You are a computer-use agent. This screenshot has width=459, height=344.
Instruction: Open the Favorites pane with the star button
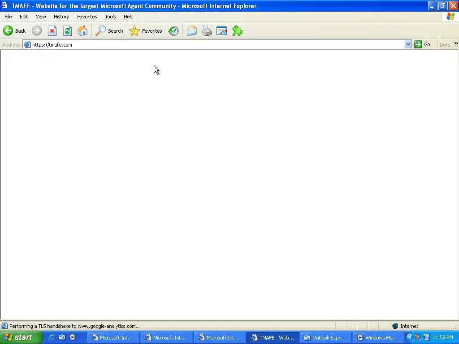click(x=146, y=31)
